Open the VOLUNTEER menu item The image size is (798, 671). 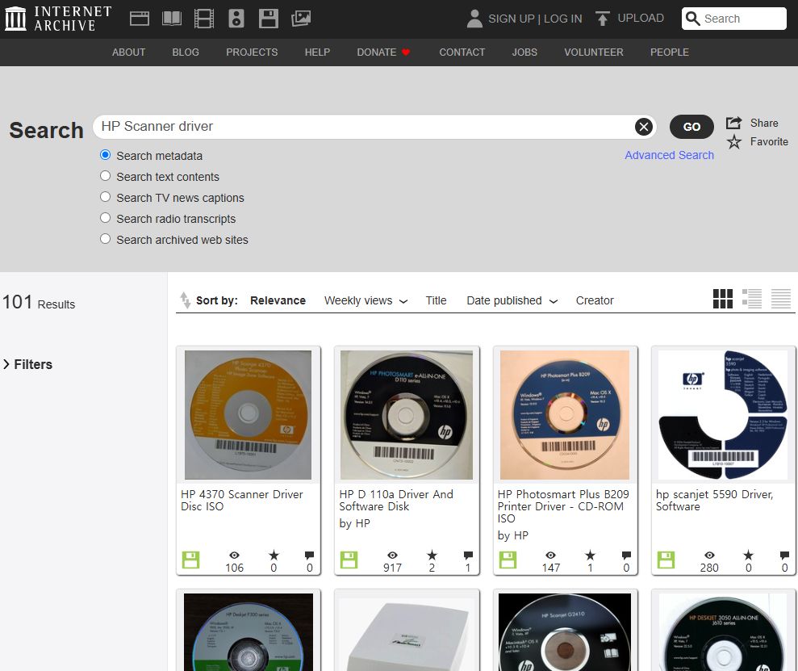[593, 52]
